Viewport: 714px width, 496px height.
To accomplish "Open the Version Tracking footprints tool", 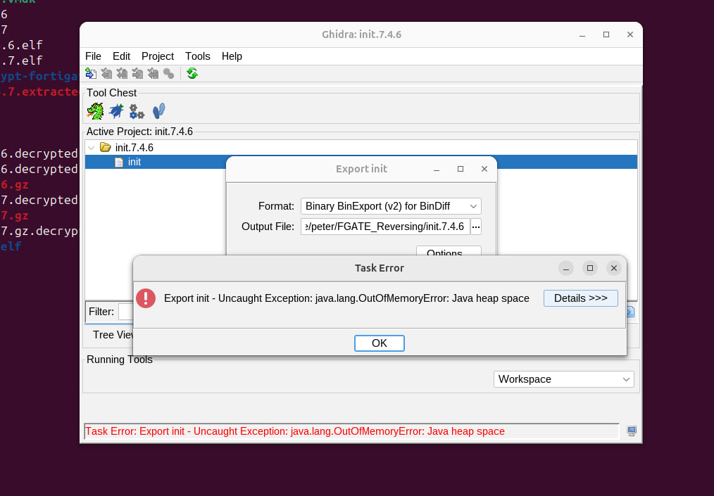I will coord(158,110).
